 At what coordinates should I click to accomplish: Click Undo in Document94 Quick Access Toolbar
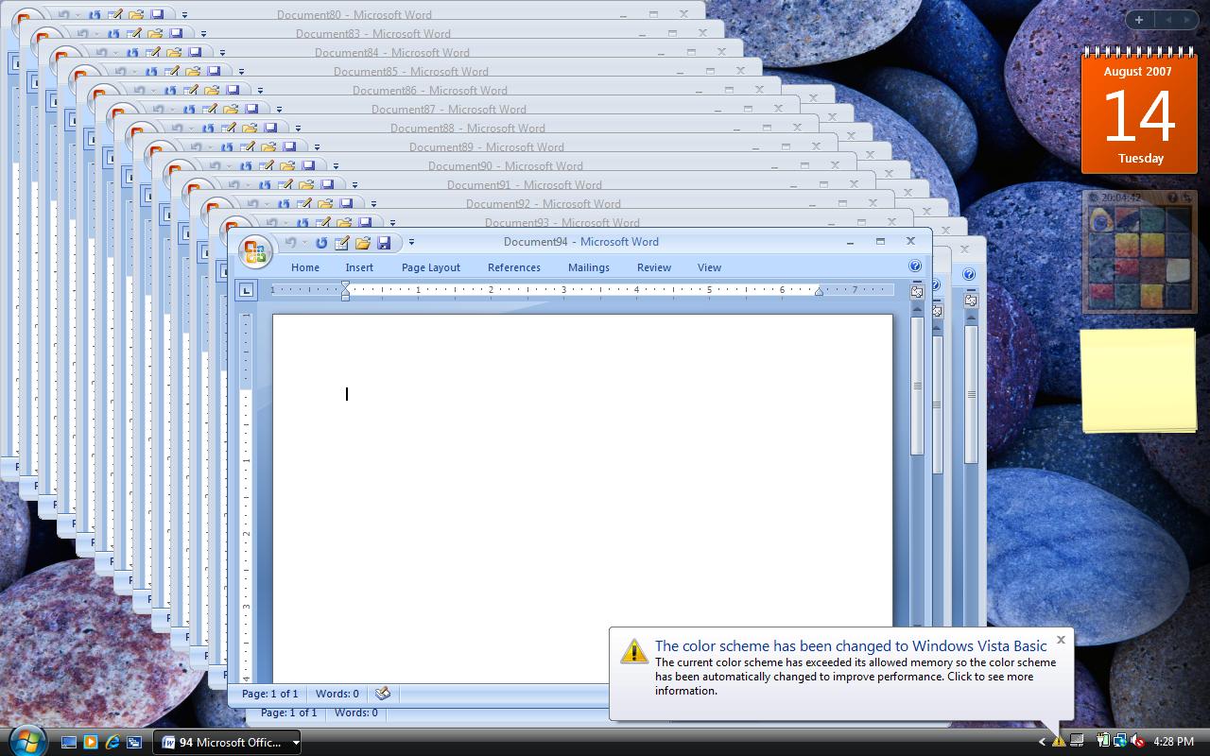[x=290, y=243]
